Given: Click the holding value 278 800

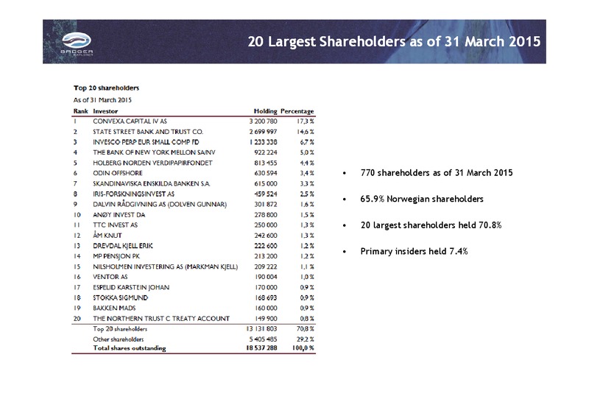Looking at the screenshot, I should (266, 215).
